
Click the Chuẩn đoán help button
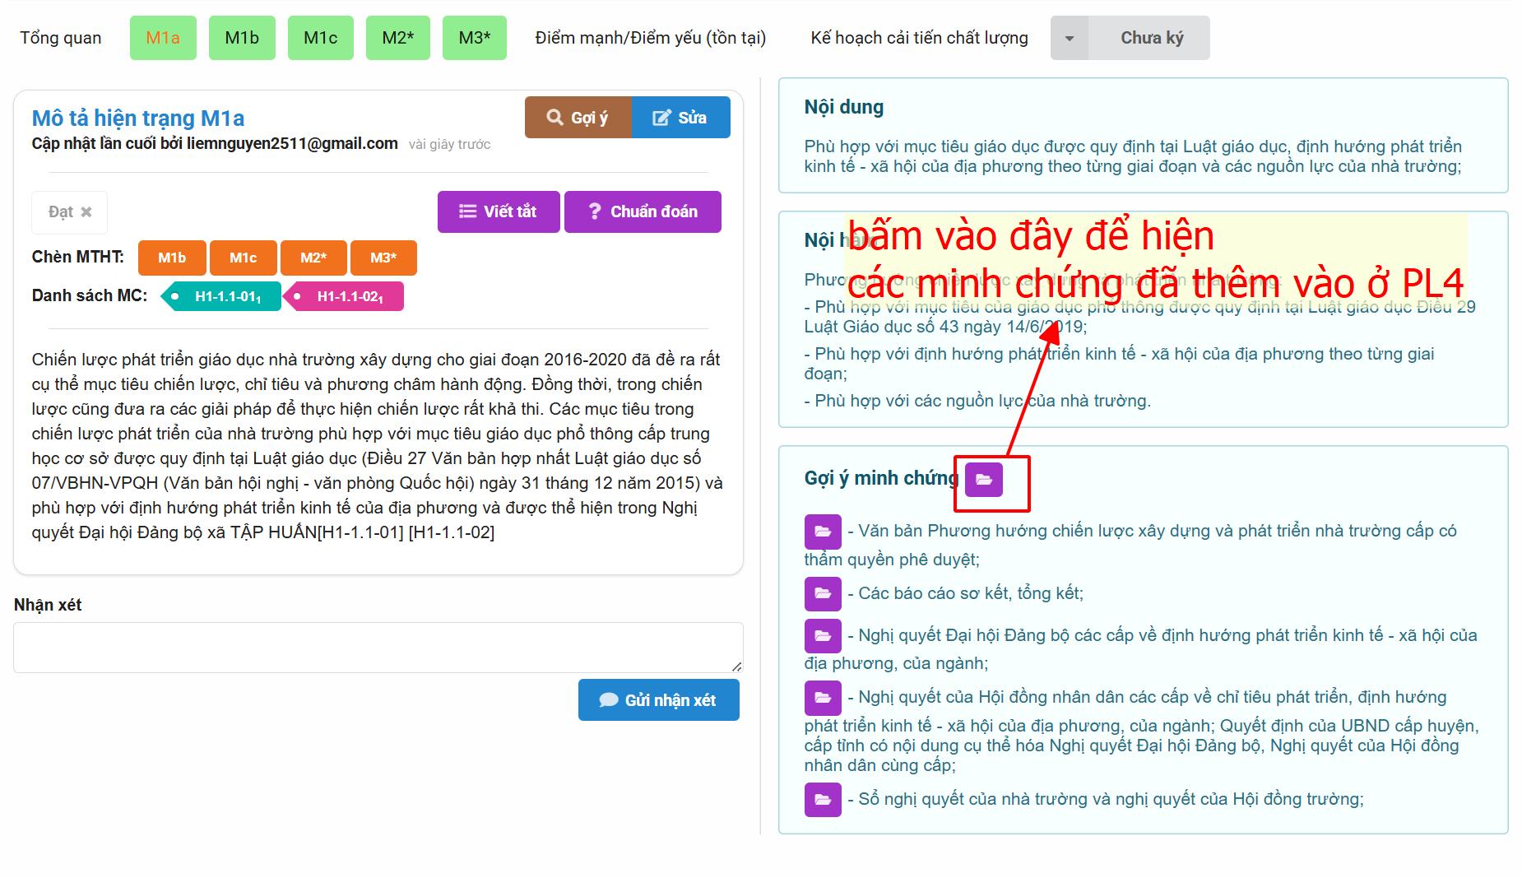tap(643, 211)
